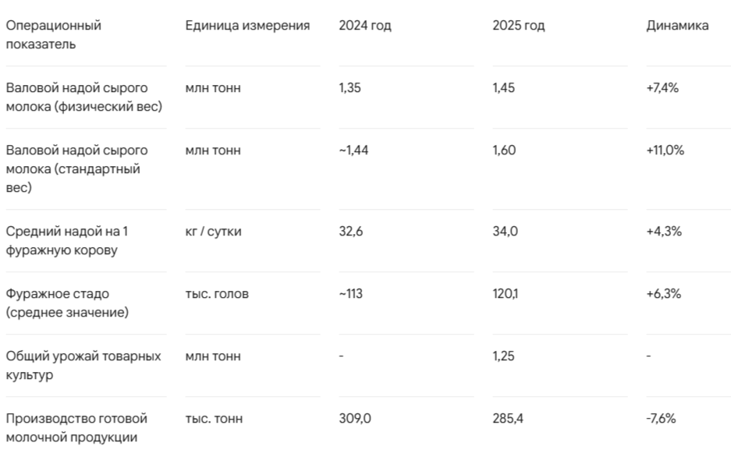Click the ~113 value in 2024 column

(x=350, y=293)
